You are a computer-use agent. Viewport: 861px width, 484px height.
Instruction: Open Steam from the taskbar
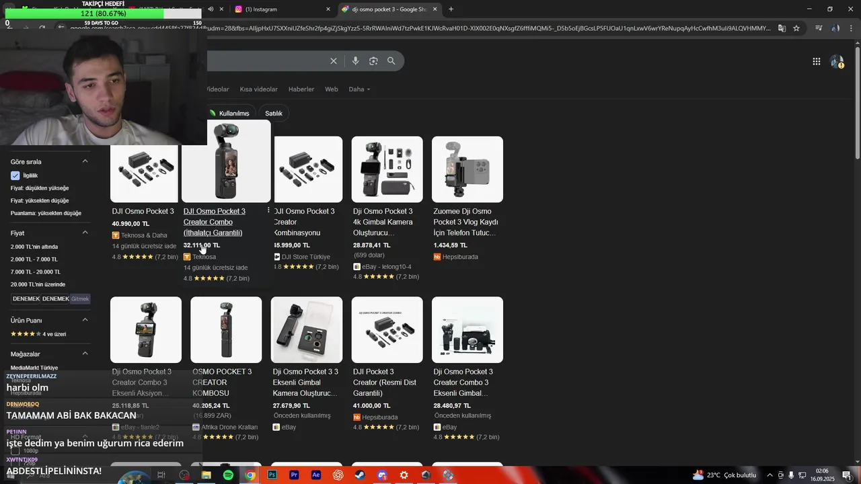360,475
